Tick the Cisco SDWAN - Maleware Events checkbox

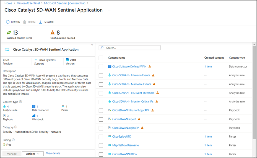(x=101, y=85)
